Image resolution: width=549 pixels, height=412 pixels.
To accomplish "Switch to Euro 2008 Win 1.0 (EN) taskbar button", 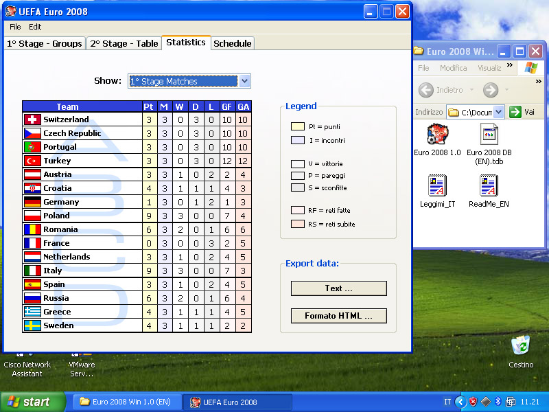I will pos(128,402).
